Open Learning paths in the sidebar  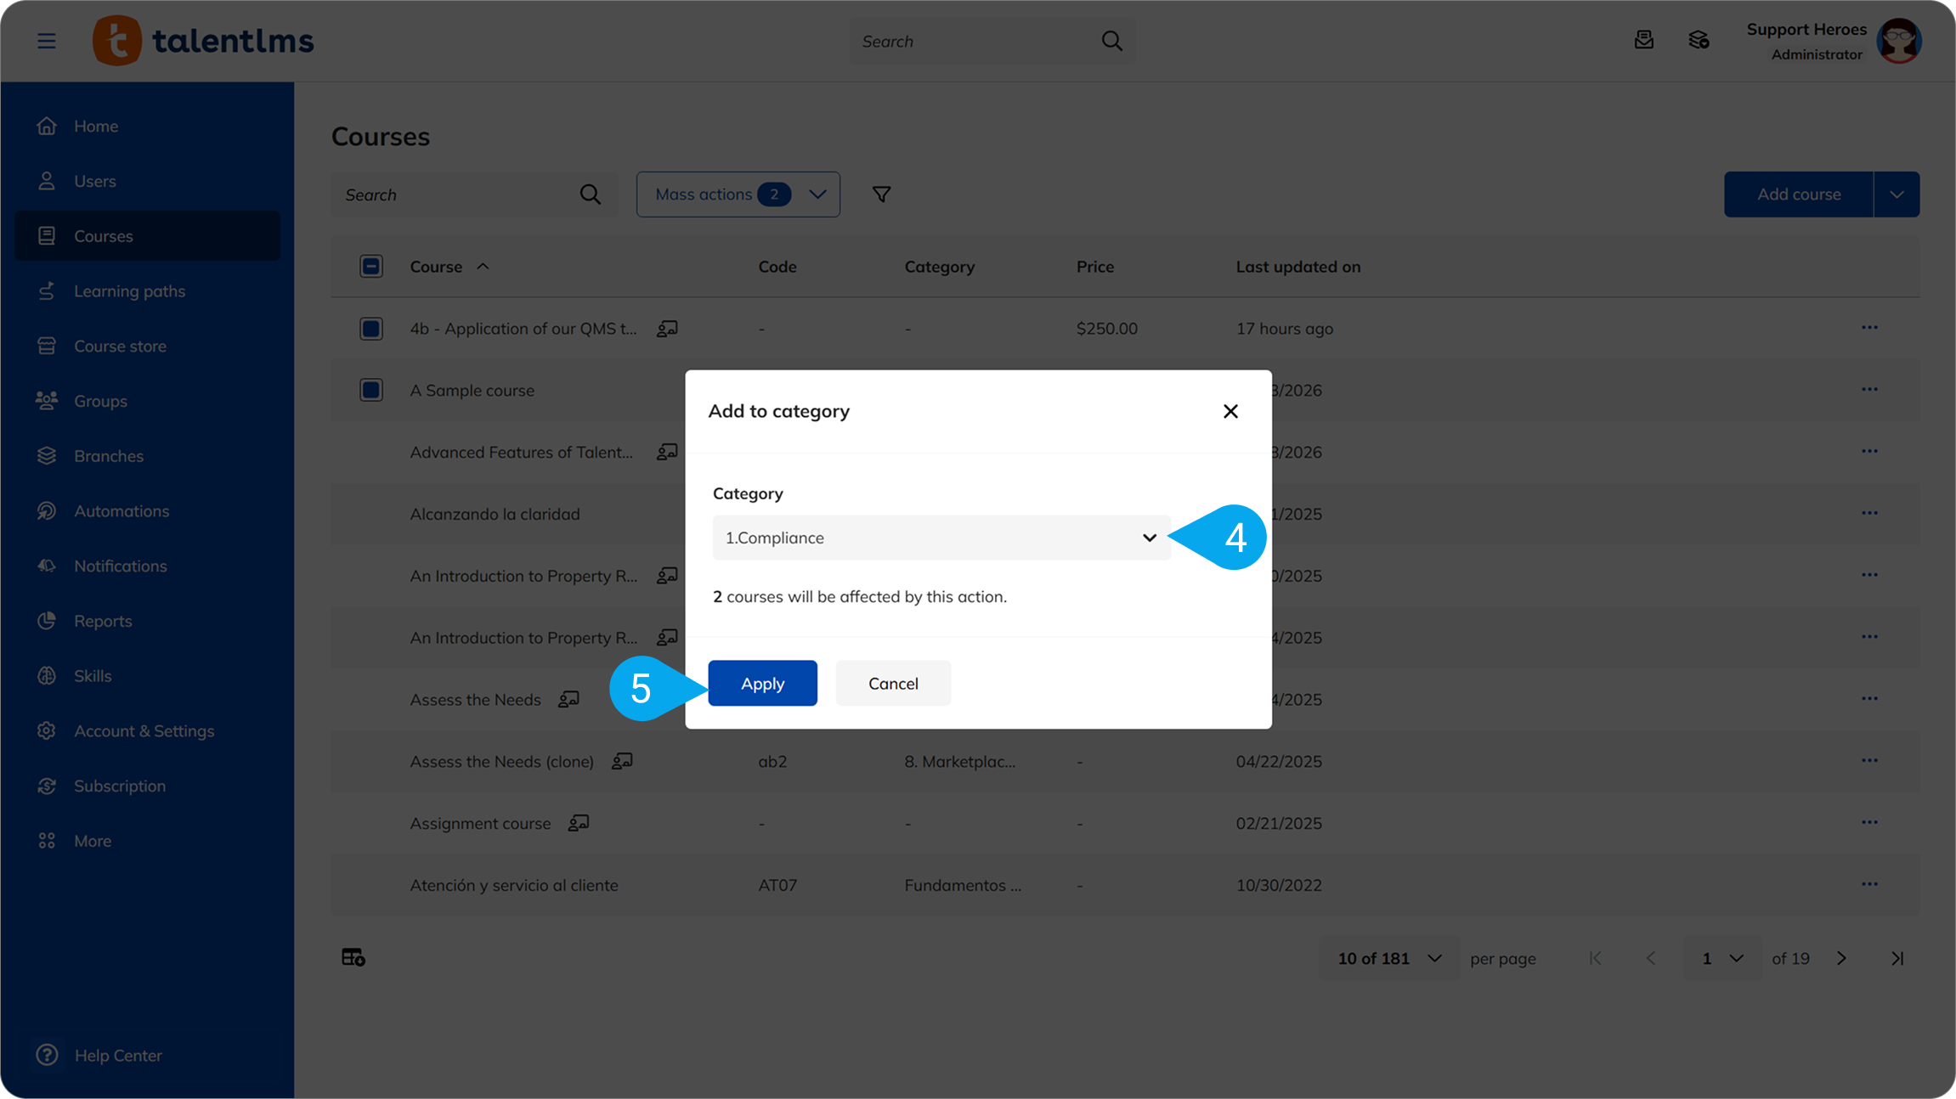pyautogui.click(x=129, y=291)
